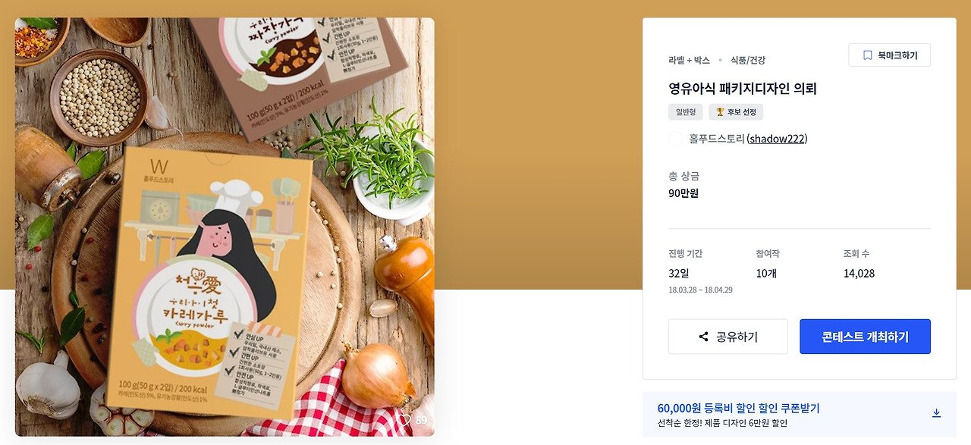Click the 일반형 tag
This screenshot has width=971, height=445.
click(x=686, y=112)
